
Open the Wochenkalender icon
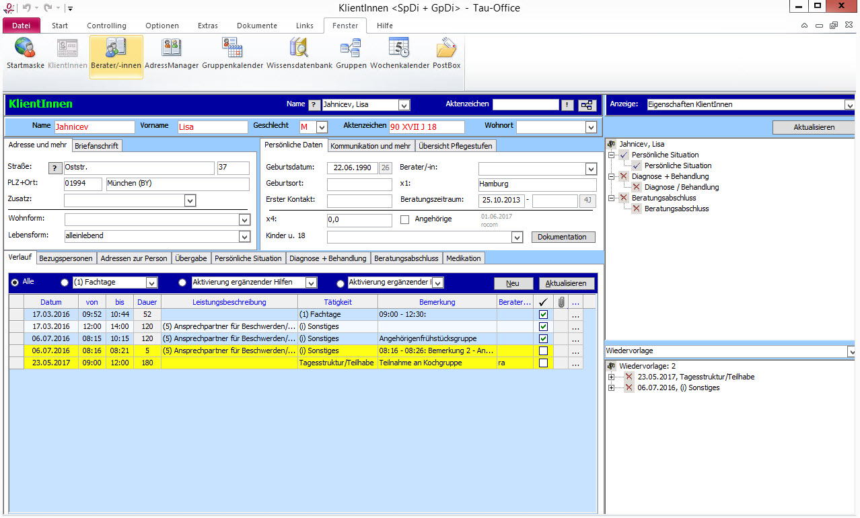pos(399,54)
